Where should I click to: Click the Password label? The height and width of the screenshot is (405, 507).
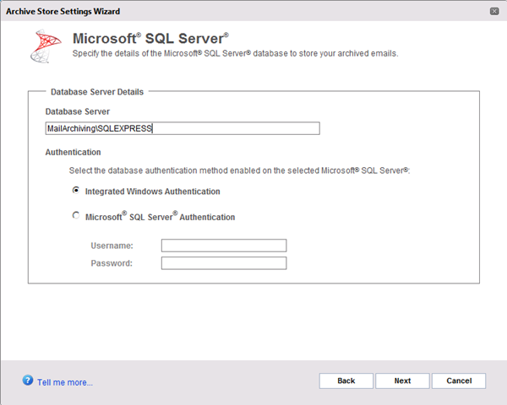tap(112, 263)
